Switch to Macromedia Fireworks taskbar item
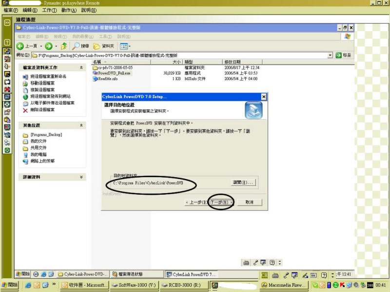The image size is (390, 292). click(x=284, y=285)
